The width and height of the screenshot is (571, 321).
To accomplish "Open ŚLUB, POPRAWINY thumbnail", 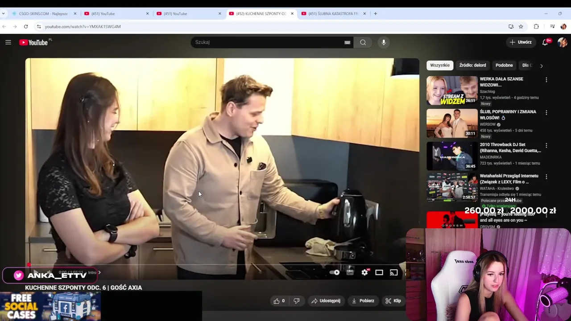I will tap(452, 123).
